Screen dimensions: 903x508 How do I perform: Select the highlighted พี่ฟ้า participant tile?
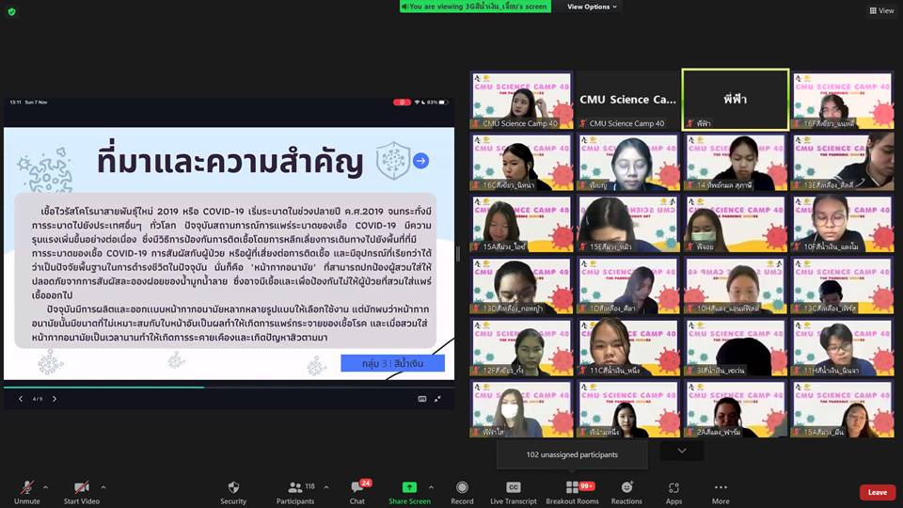coord(736,100)
